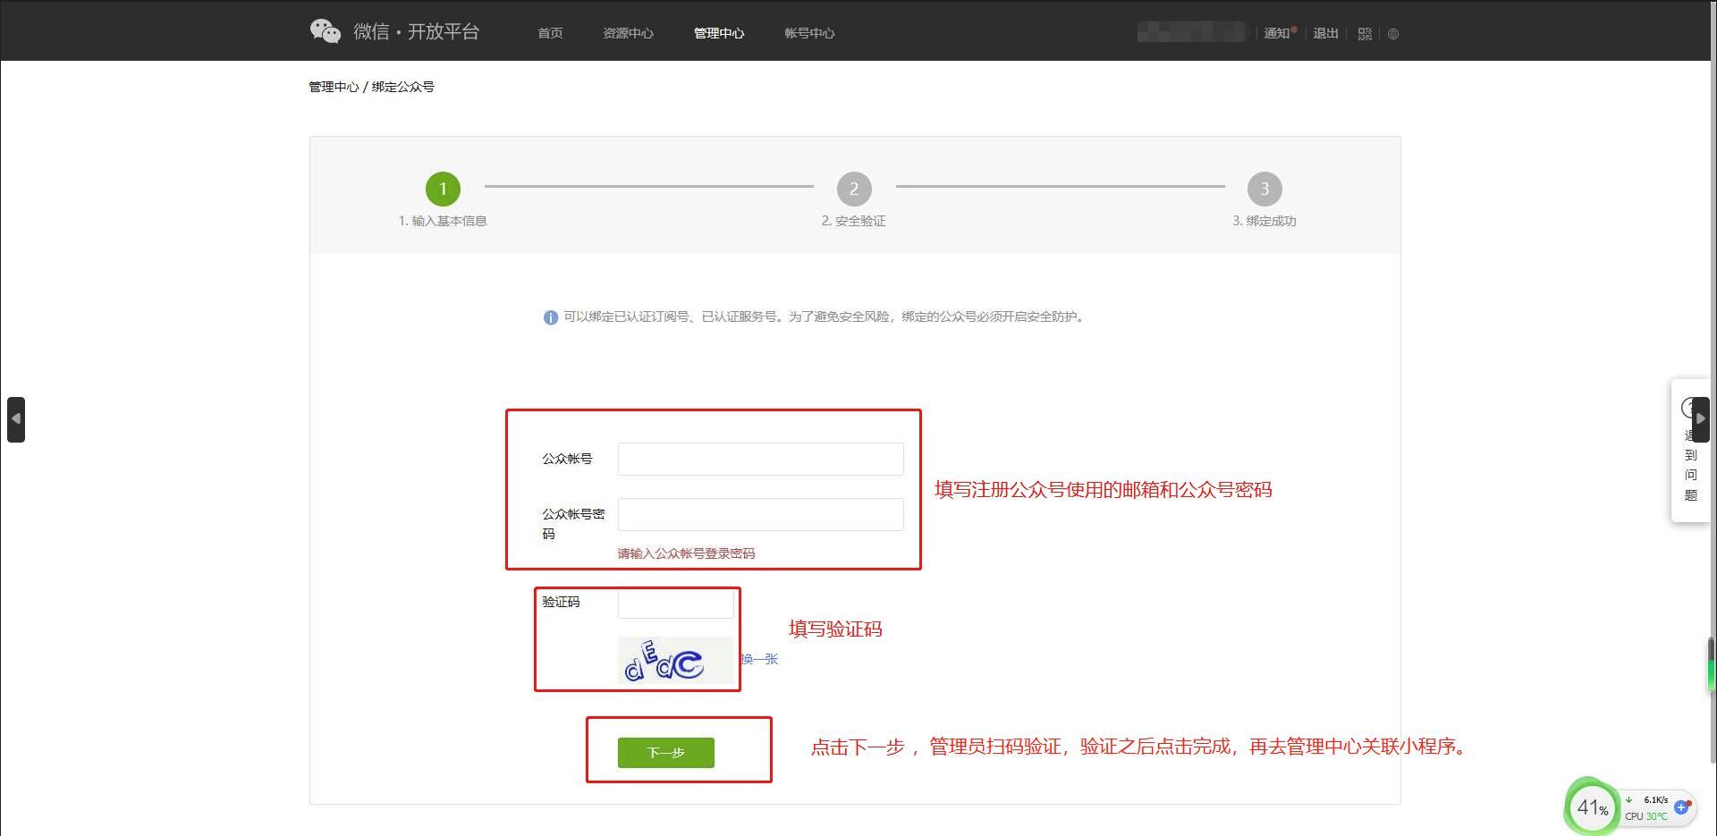Focus the 公众帐号 input field
This screenshot has height=836, width=1717.
[760, 459]
